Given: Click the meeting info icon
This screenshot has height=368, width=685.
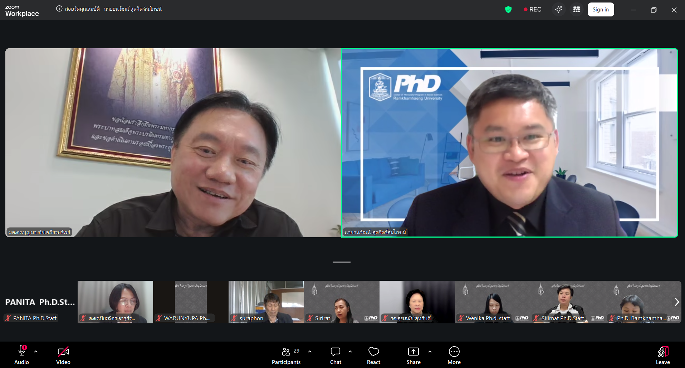Looking at the screenshot, I should pyautogui.click(x=59, y=9).
